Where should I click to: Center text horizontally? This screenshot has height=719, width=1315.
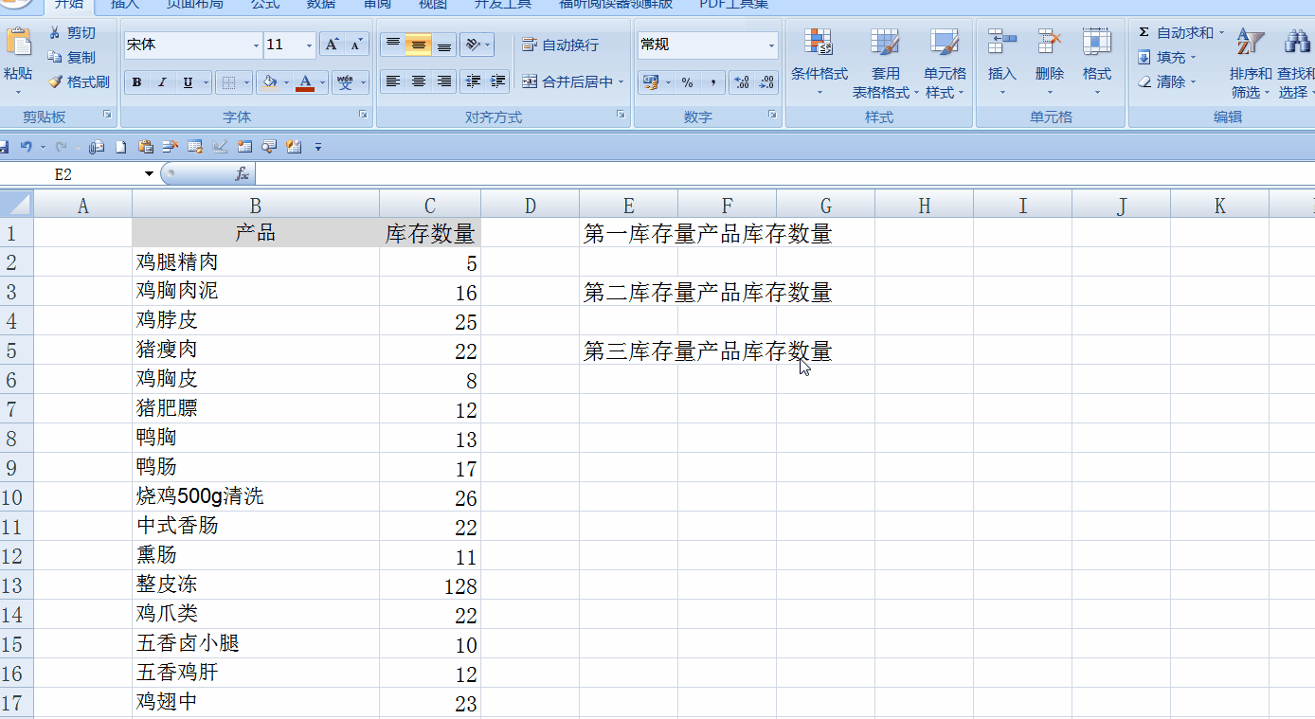tap(418, 82)
